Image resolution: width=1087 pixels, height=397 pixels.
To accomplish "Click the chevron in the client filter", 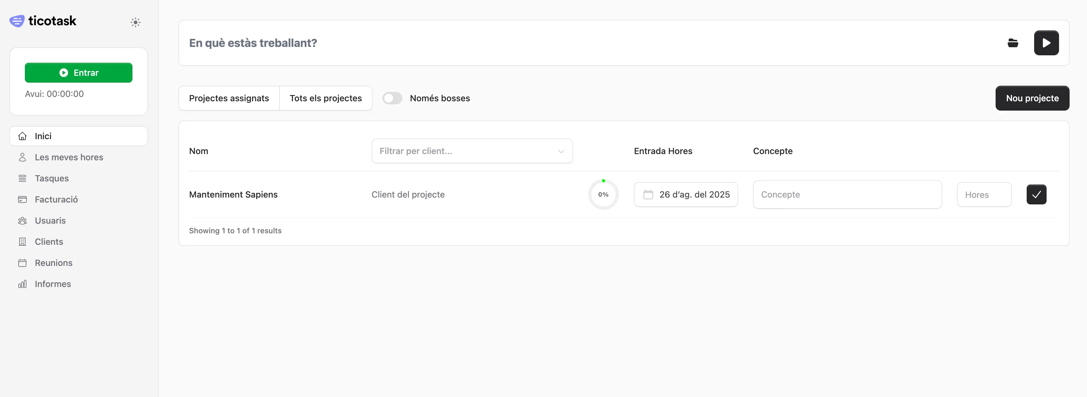I will point(561,151).
